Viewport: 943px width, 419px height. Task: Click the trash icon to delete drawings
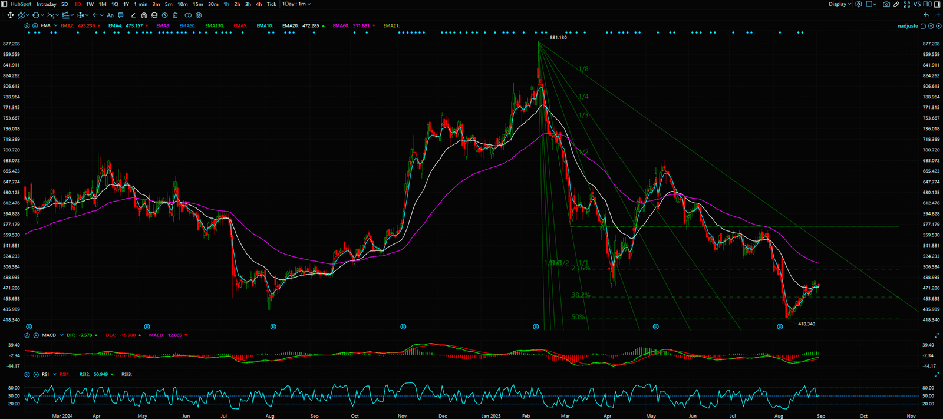pos(175,15)
